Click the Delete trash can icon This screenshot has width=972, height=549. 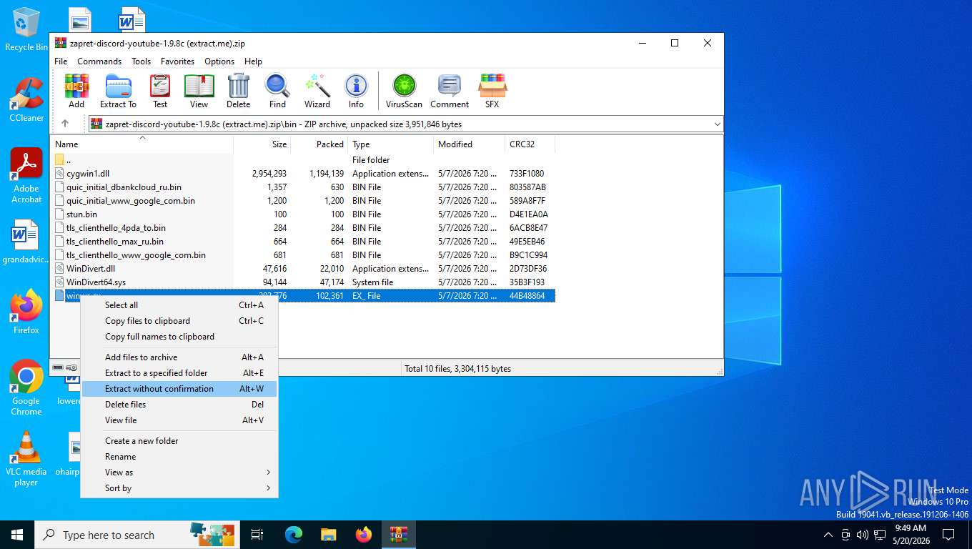click(x=239, y=91)
